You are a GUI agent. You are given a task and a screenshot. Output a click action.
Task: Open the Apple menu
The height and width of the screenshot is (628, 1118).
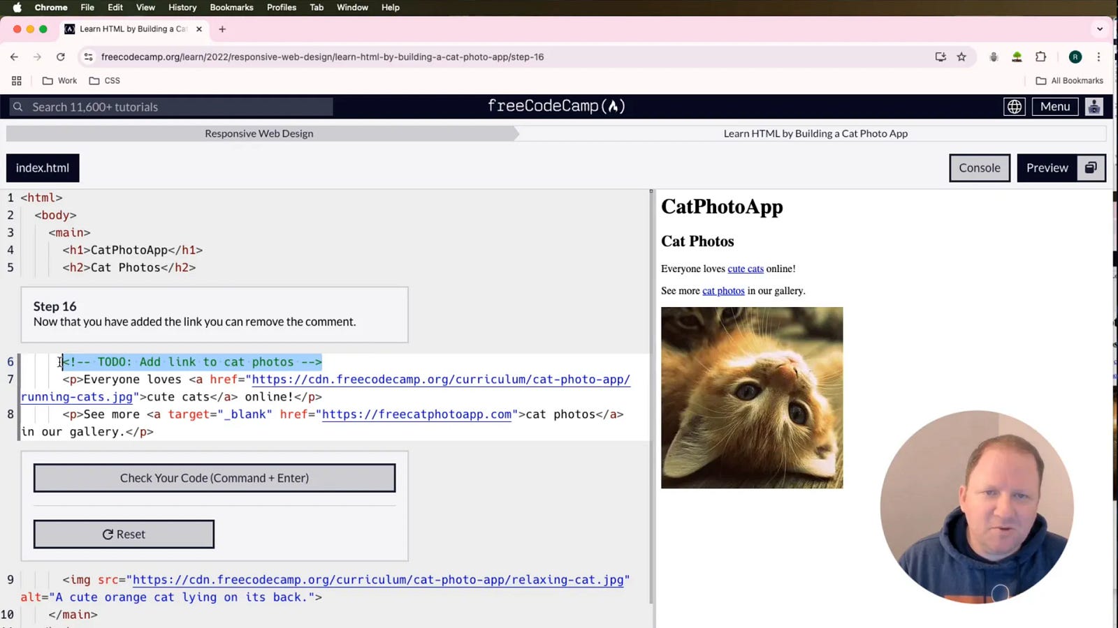click(x=17, y=8)
